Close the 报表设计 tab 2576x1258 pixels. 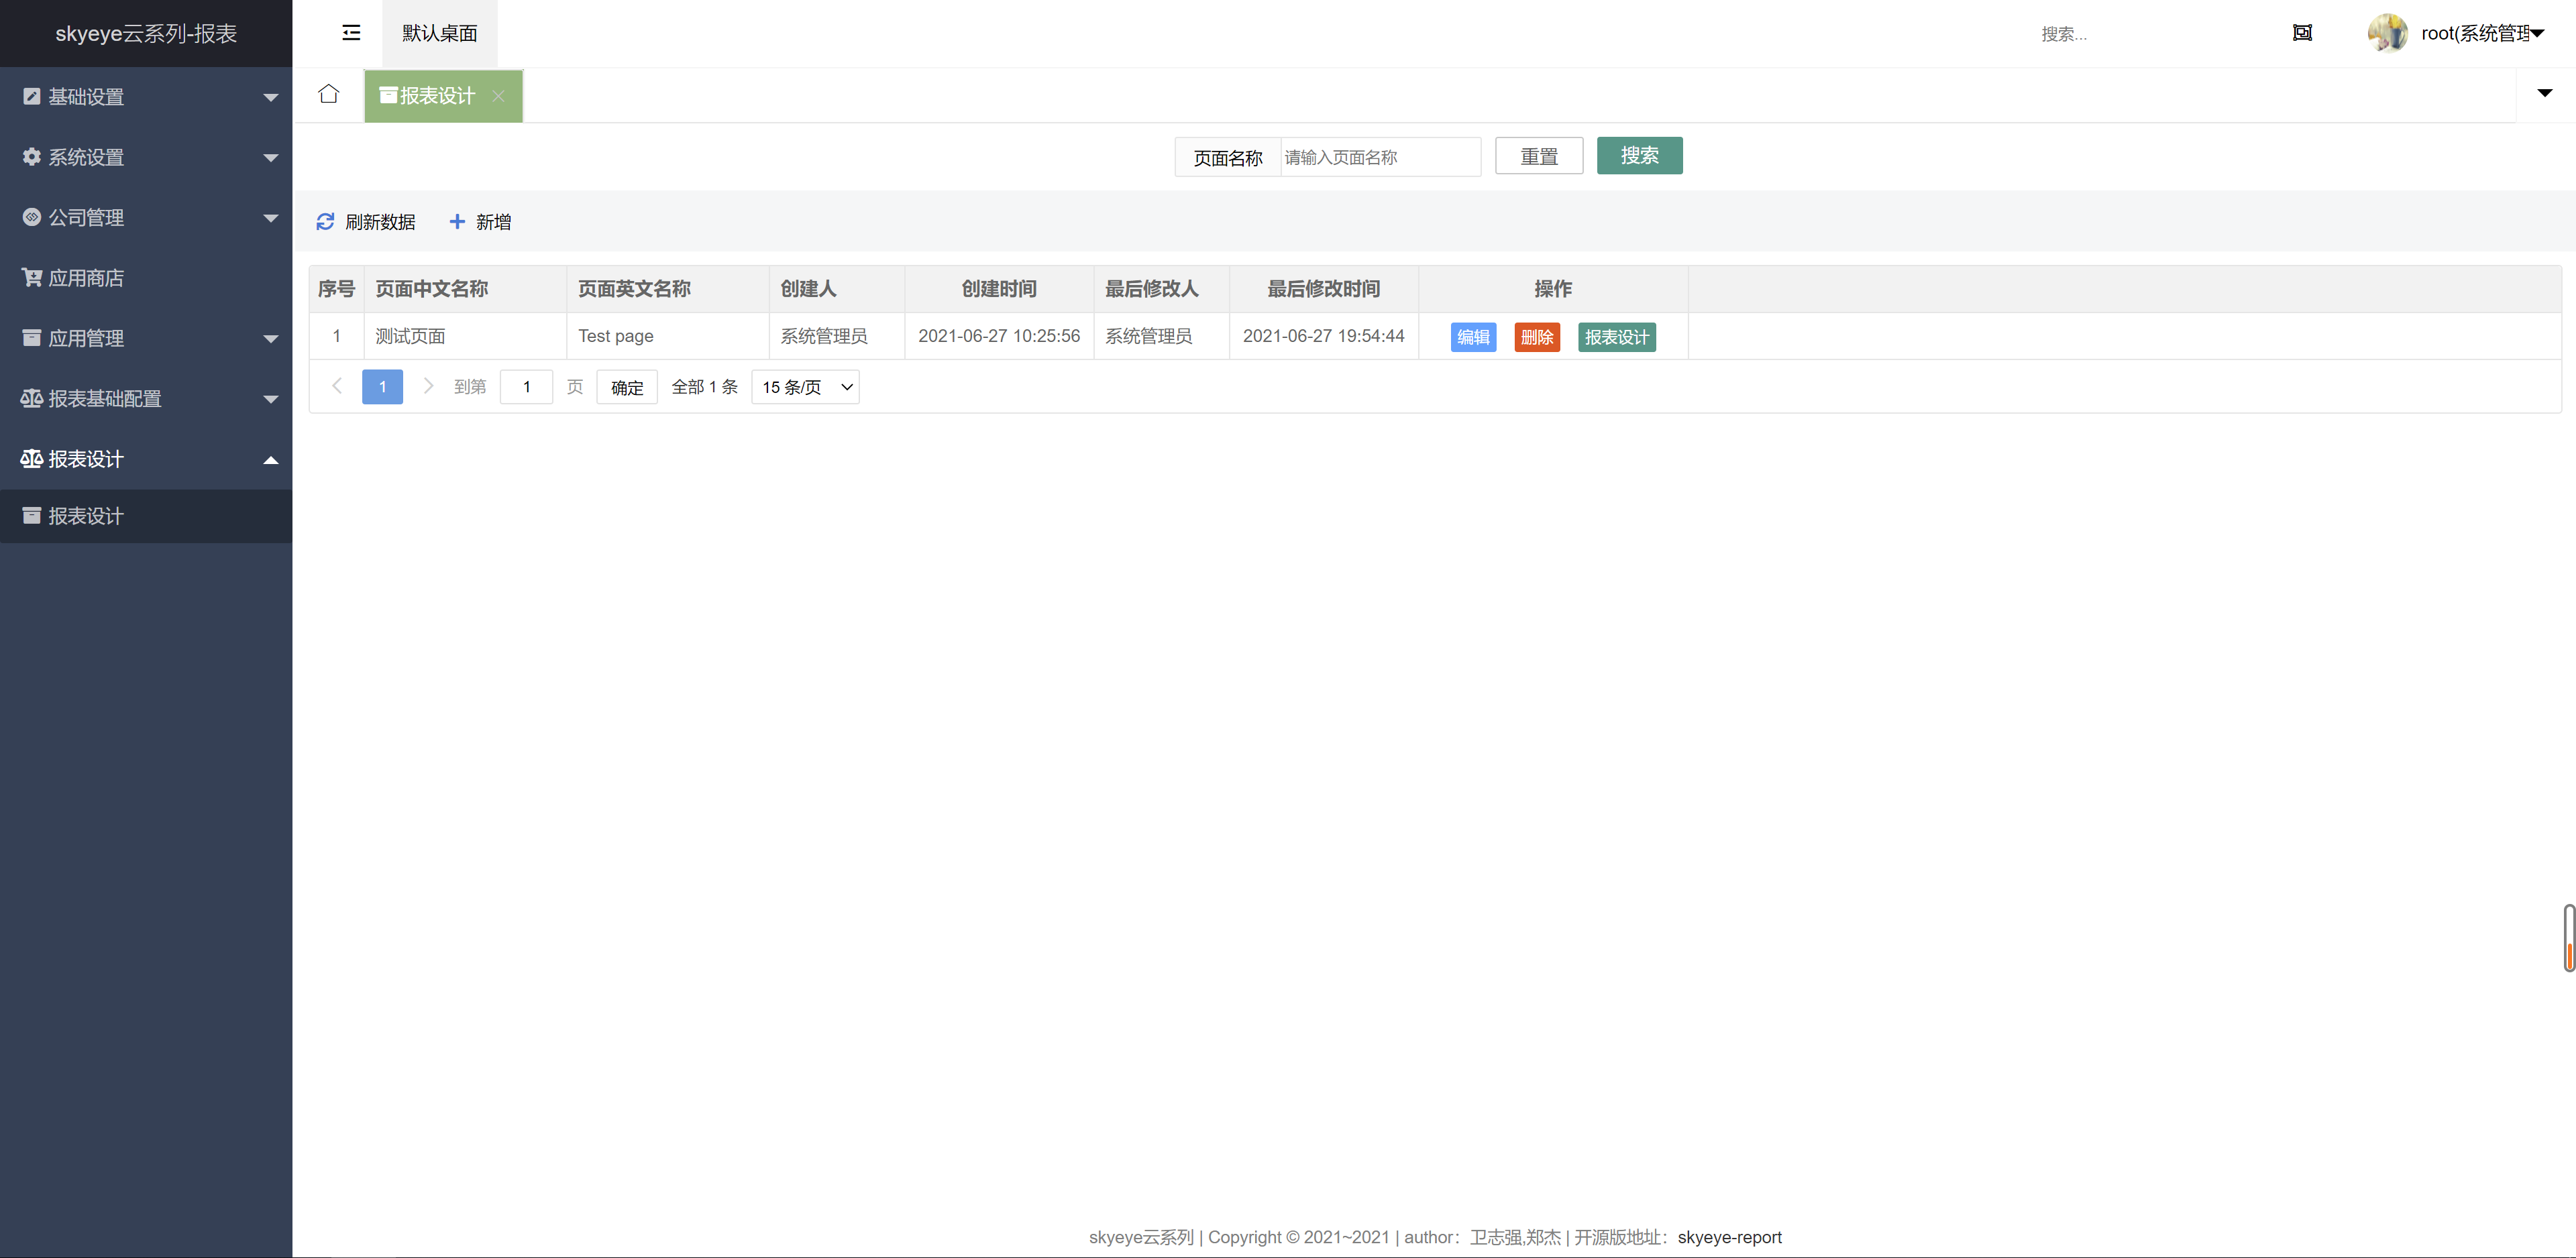pyautogui.click(x=498, y=96)
